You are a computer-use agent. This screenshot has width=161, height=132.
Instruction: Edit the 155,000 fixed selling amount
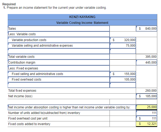click(x=123, y=74)
